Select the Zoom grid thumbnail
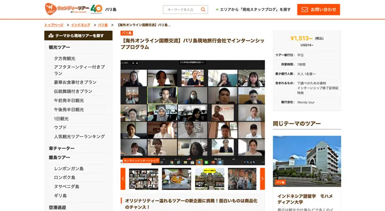The image size is (385, 211). pos(144,179)
